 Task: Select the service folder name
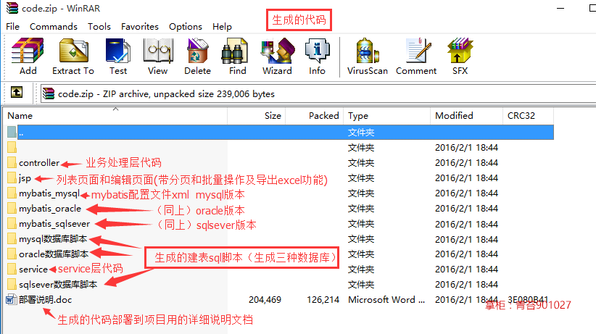coord(33,269)
